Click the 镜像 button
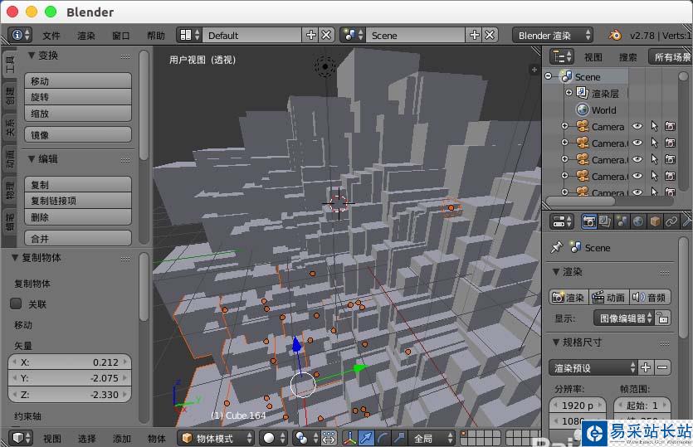The width and height of the screenshot is (693, 447). [x=78, y=135]
